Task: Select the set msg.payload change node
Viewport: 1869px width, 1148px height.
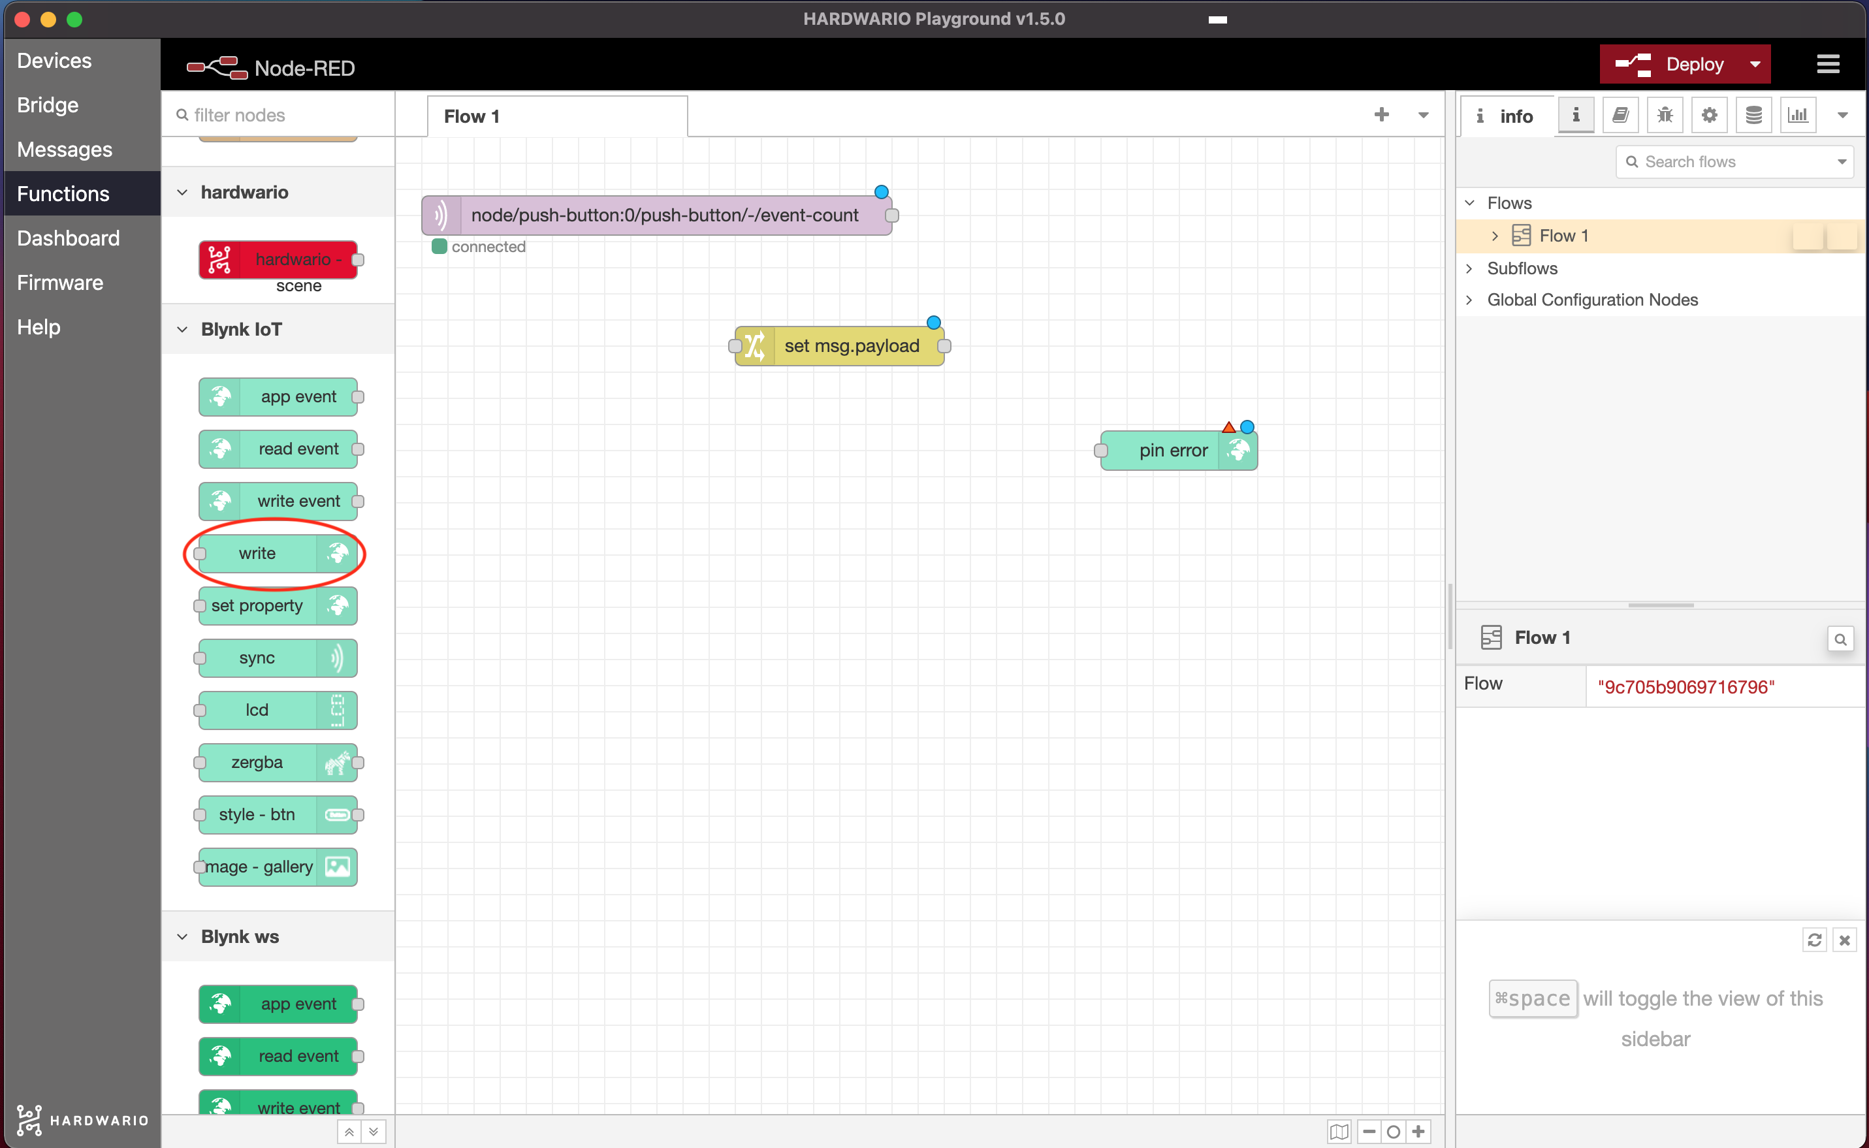Action: (840, 346)
